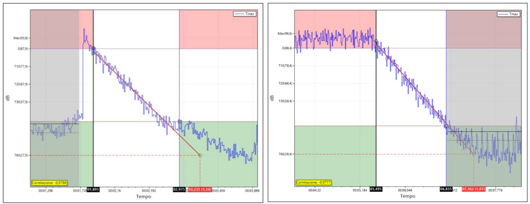Click the T60 regression endpoint in right chart
The width and height of the screenshot is (530, 204).
pos(474,154)
